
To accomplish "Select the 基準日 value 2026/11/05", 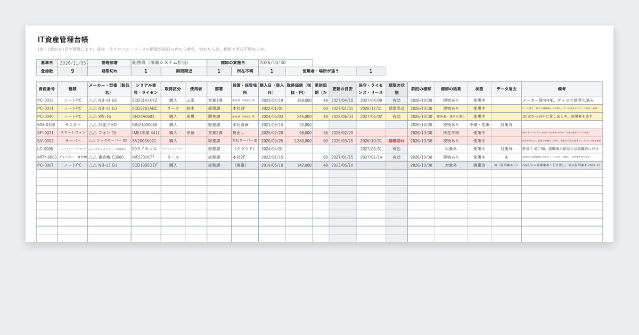I will coord(72,63).
